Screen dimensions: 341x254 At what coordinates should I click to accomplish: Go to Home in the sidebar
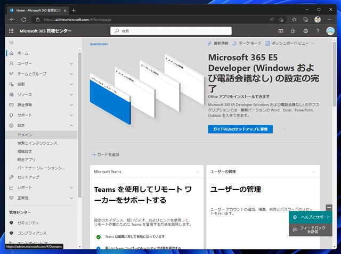click(x=22, y=53)
